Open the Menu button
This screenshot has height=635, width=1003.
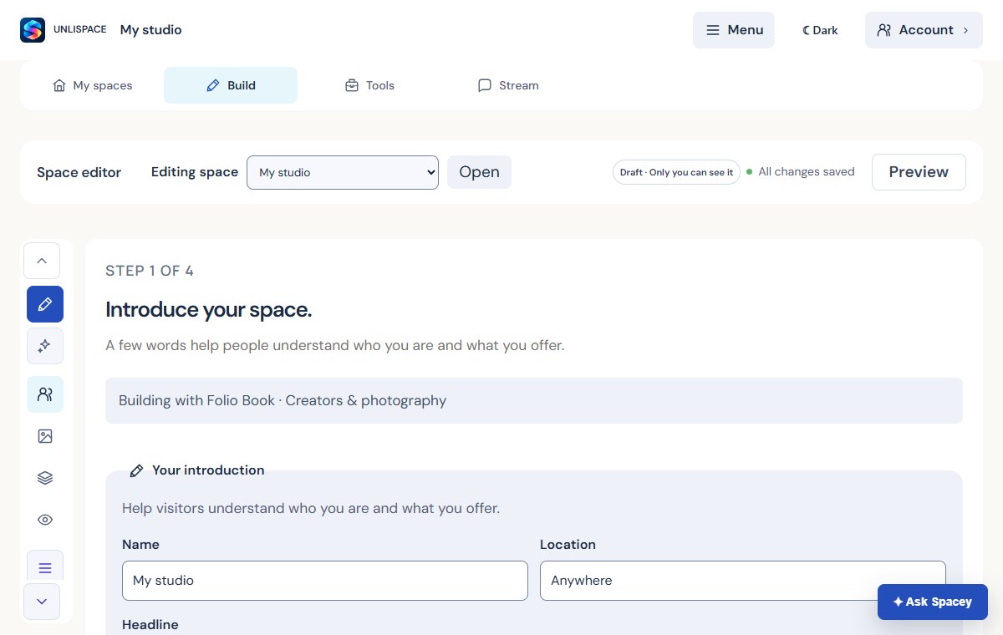(734, 30)
